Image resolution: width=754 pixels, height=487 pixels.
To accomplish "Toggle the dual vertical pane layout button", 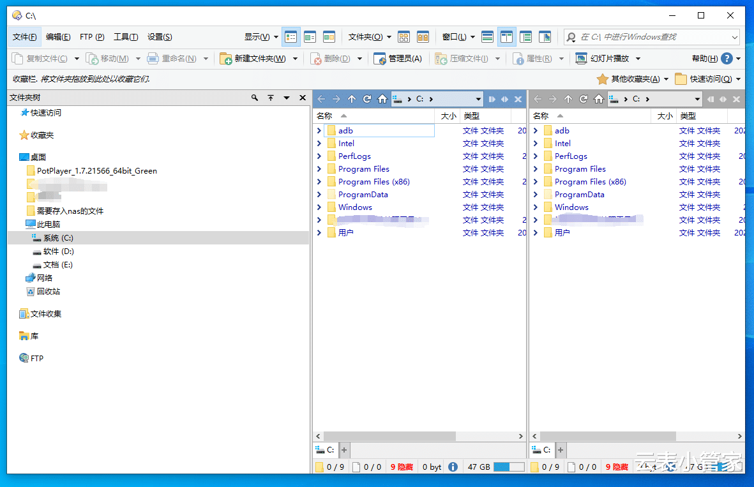I will pyautogui.click(x=506, y=37).
